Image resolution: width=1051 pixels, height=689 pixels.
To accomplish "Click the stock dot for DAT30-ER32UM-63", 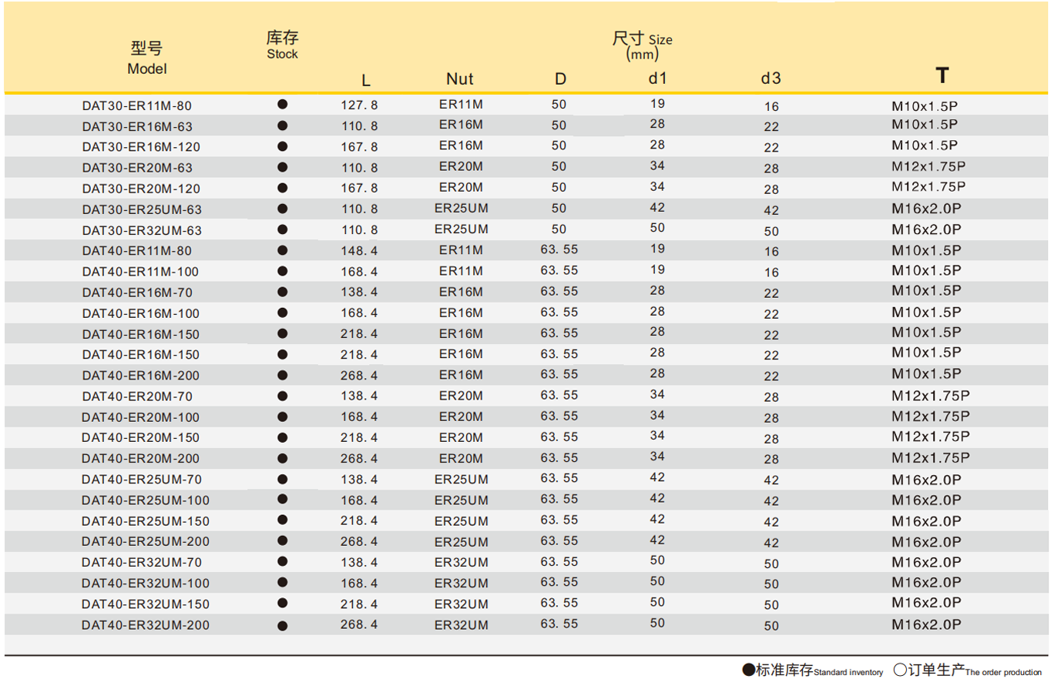I will [282, 229].
